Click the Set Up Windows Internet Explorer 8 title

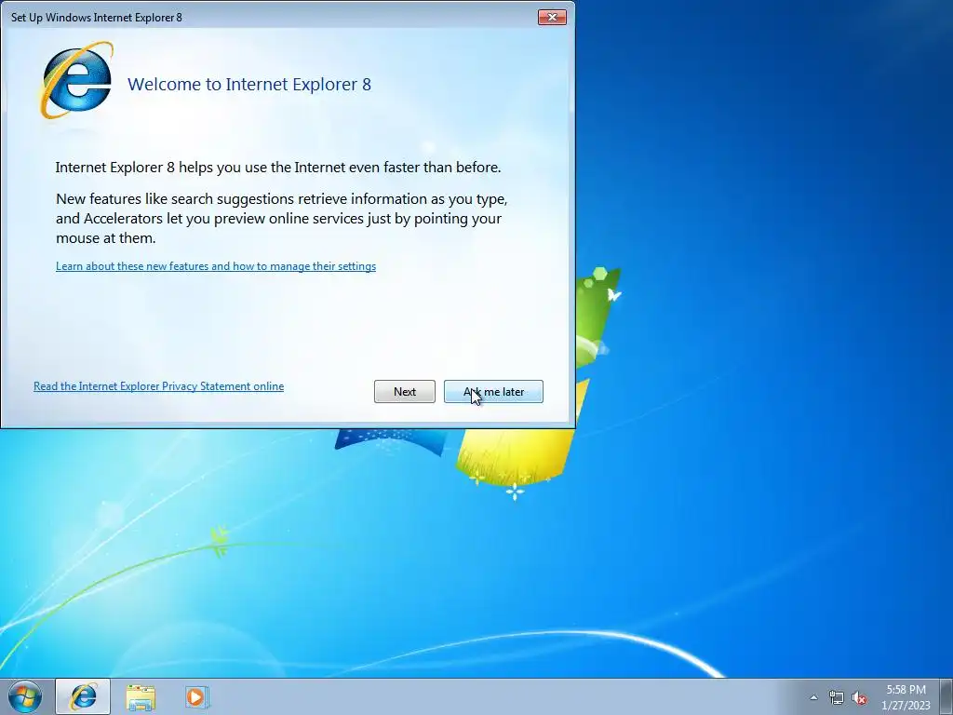coord(97,17)
